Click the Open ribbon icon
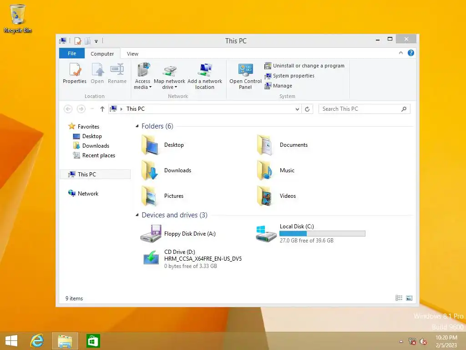Screen dimensions: 466x350 pos(97,73)
